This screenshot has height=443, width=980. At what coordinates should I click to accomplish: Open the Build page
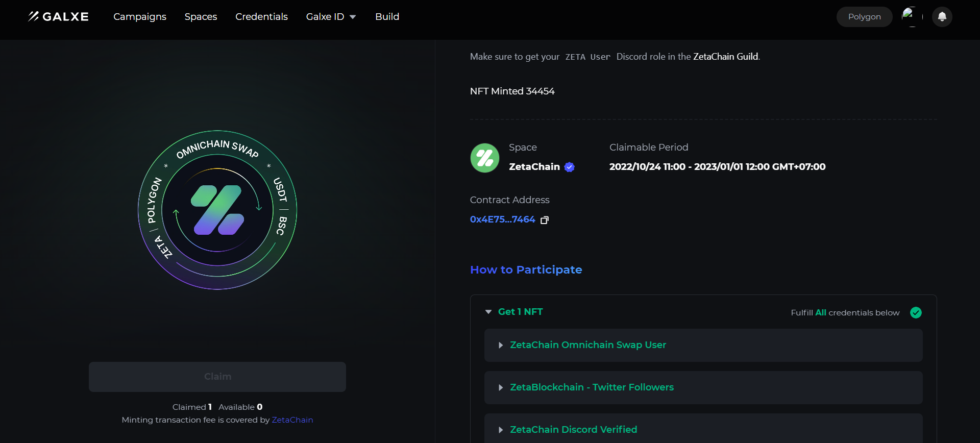coord(387,17)
